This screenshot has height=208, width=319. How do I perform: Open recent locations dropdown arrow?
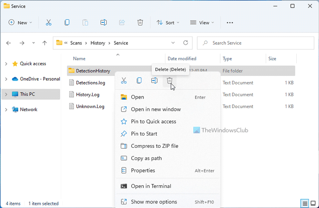33,43
